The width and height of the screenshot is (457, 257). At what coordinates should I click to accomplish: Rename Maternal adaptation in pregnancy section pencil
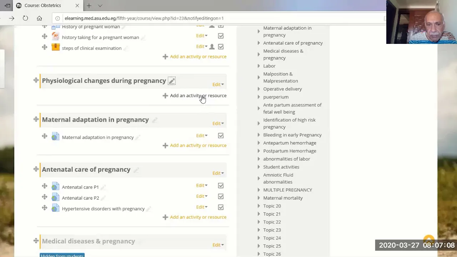point(155,120)
